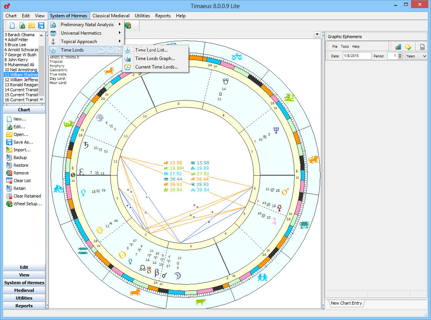Click the Open... folder icon in sidebar
The width and height of the screenshot is (431, 320).
9,134
